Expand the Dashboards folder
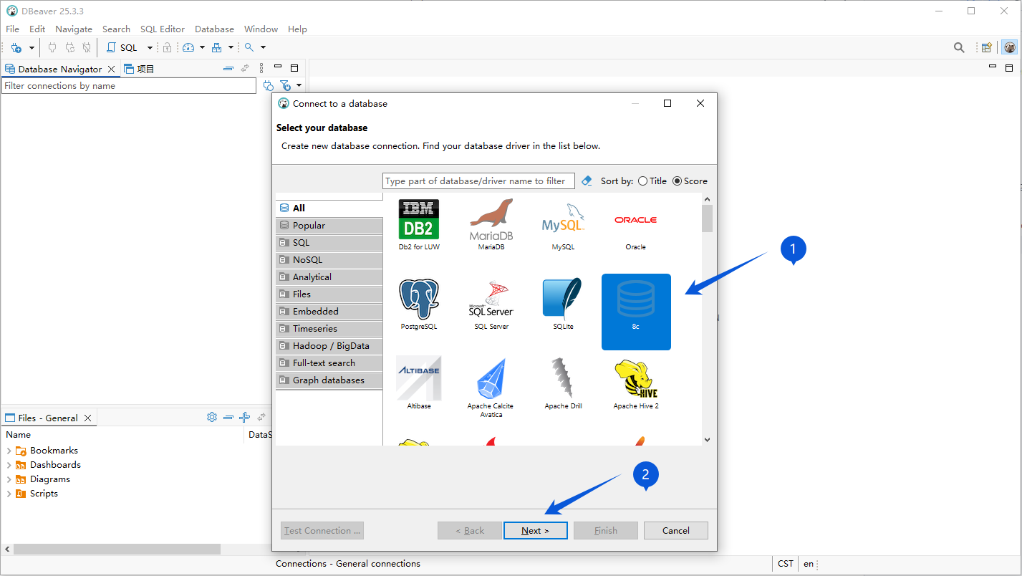Screen dimensions: 1022x576 9,465
